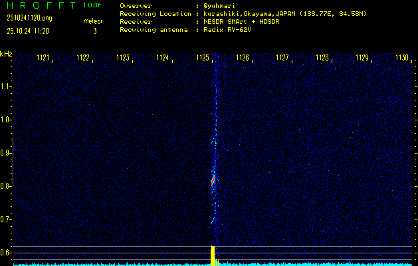Click the 1123 time axis marker
The image size is (418, 266).
(123, 58)
